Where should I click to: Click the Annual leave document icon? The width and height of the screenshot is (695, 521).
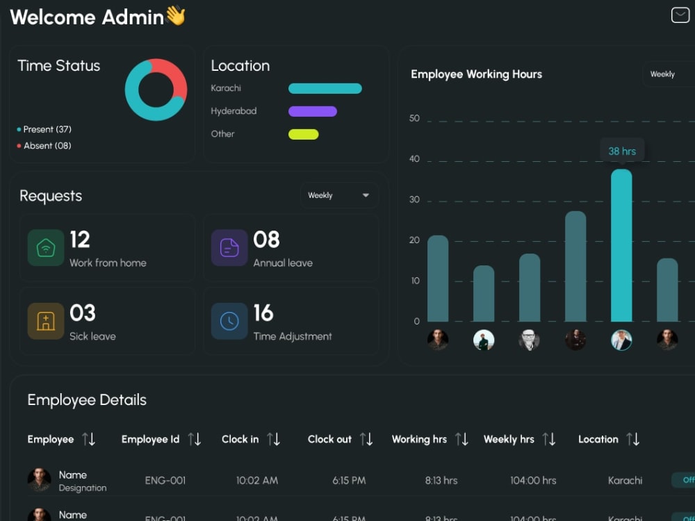pos(229,248)
